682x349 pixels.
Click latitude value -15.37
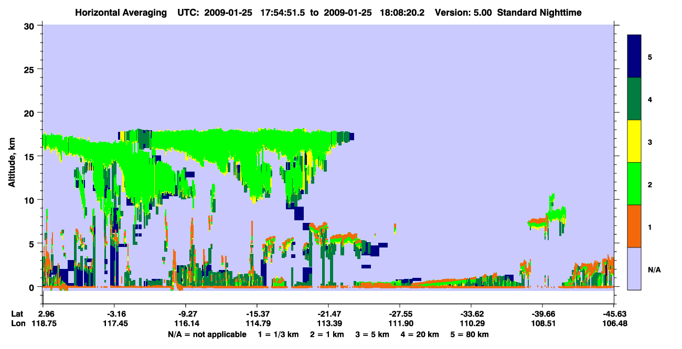pos(257,314)
